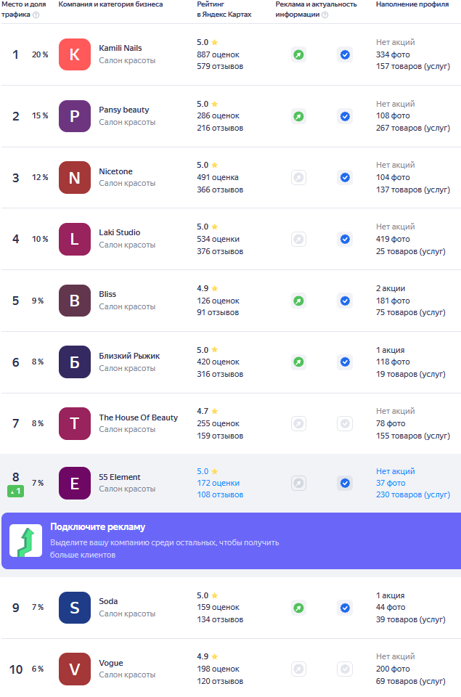Click the Laki Studio L avatar
This screenshot has width=461, height=697.
coord(75,239)
